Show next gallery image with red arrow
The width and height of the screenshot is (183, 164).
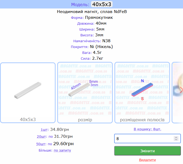click(181, 90)
